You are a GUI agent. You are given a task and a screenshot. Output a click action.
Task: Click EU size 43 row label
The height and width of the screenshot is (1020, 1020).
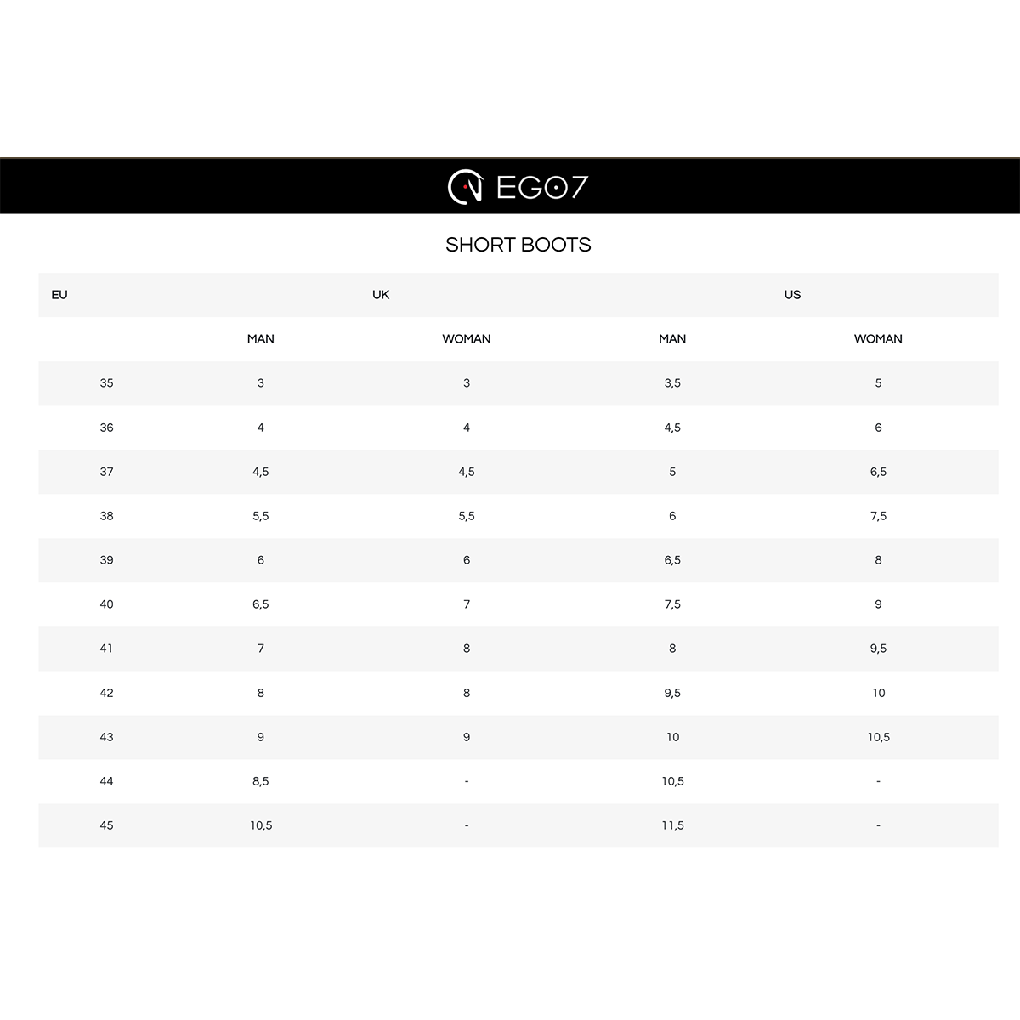[106, 737]
